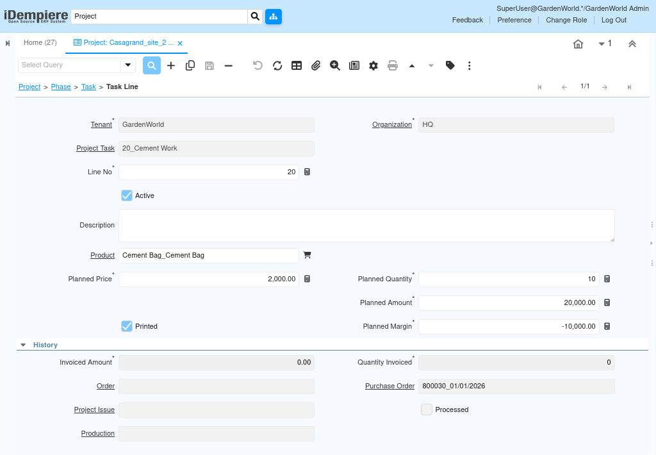Open the Select Query dropdown
Screen dimensions: 656x455
128,65
